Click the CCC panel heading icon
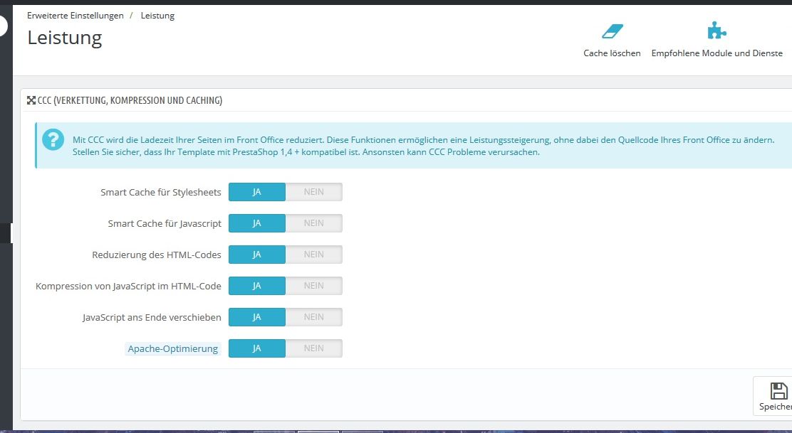This screenshot has width=792, height=433. (x=31, y=100)
